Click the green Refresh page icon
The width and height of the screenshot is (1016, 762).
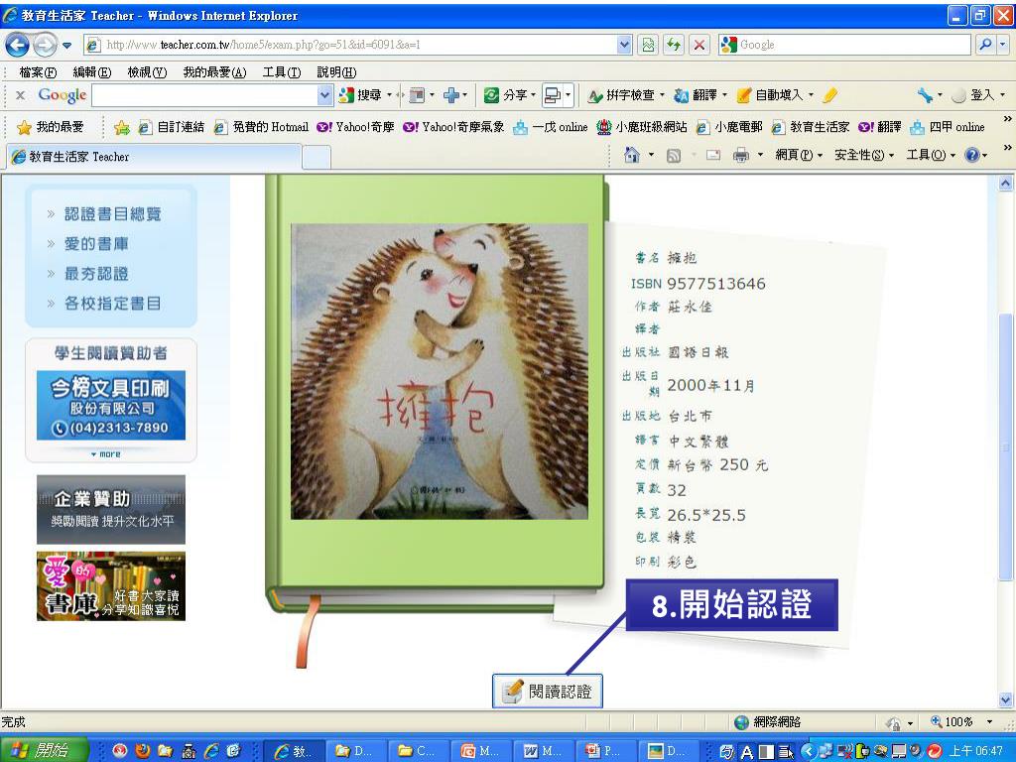pyautogui.click(x=674, y=45)
